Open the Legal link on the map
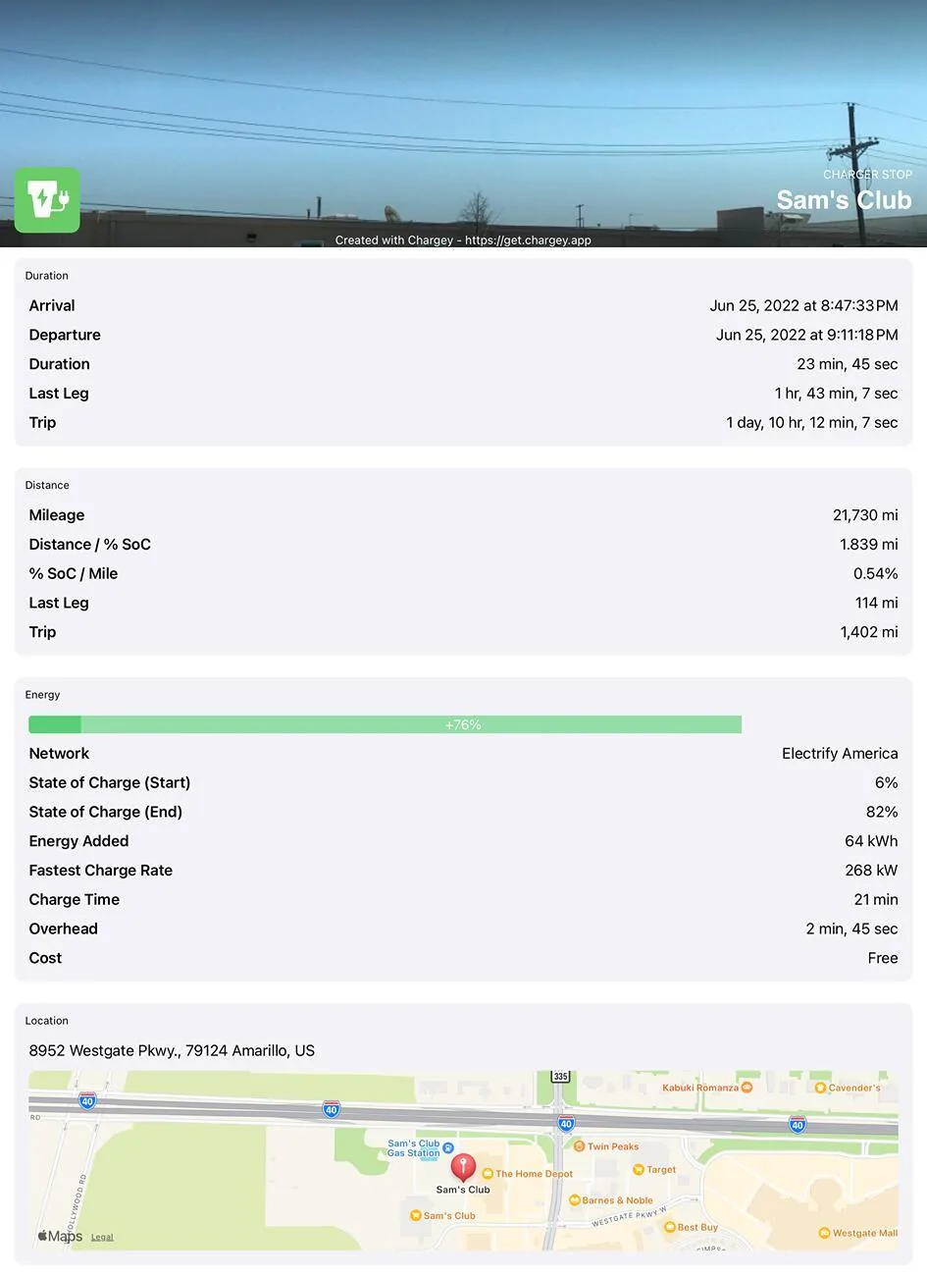This screenshot has width=927, height=1276. (102, 1237)
